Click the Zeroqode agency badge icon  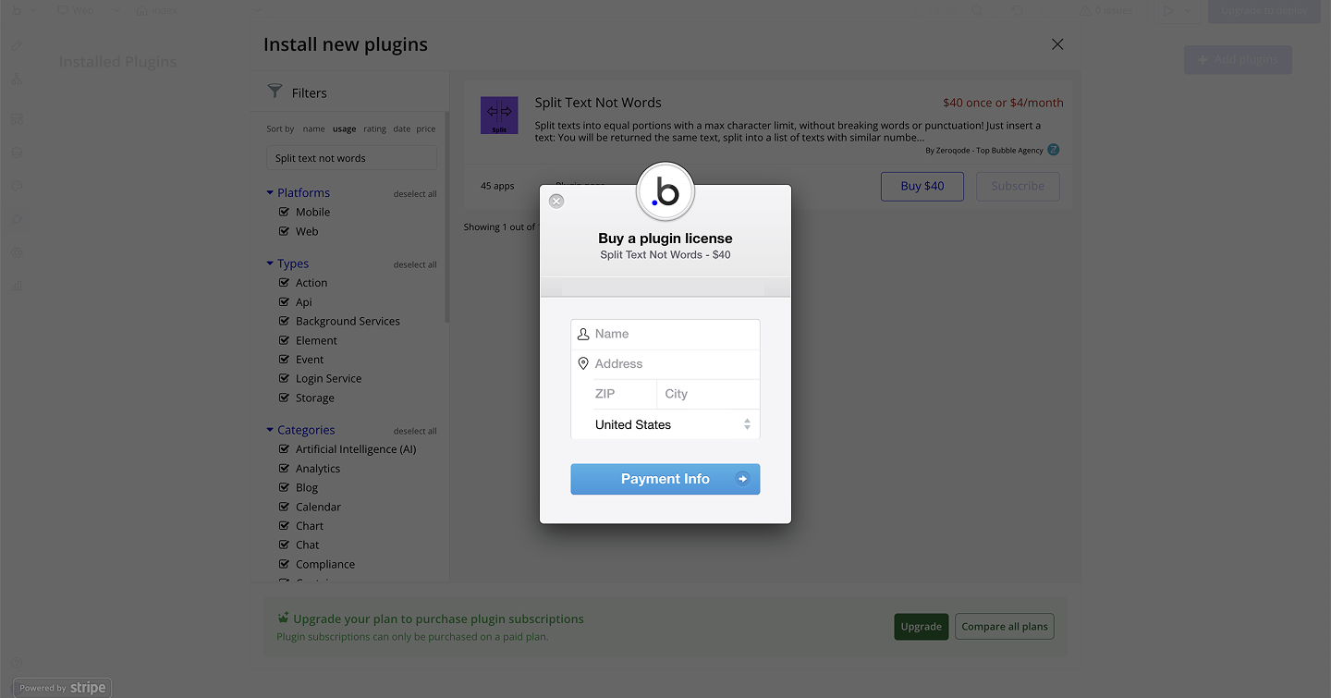(1053, 150)
